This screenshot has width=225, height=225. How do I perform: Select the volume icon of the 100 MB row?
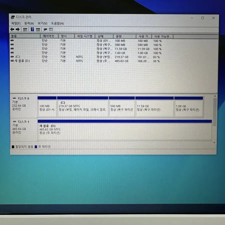[x=12, y=40]
